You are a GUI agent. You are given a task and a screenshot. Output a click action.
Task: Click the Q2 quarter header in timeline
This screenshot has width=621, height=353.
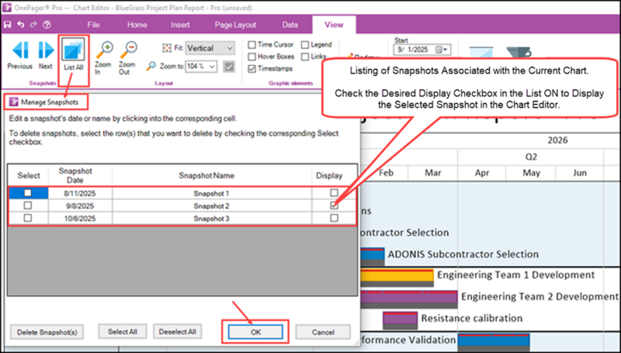(x=531, y=157)
